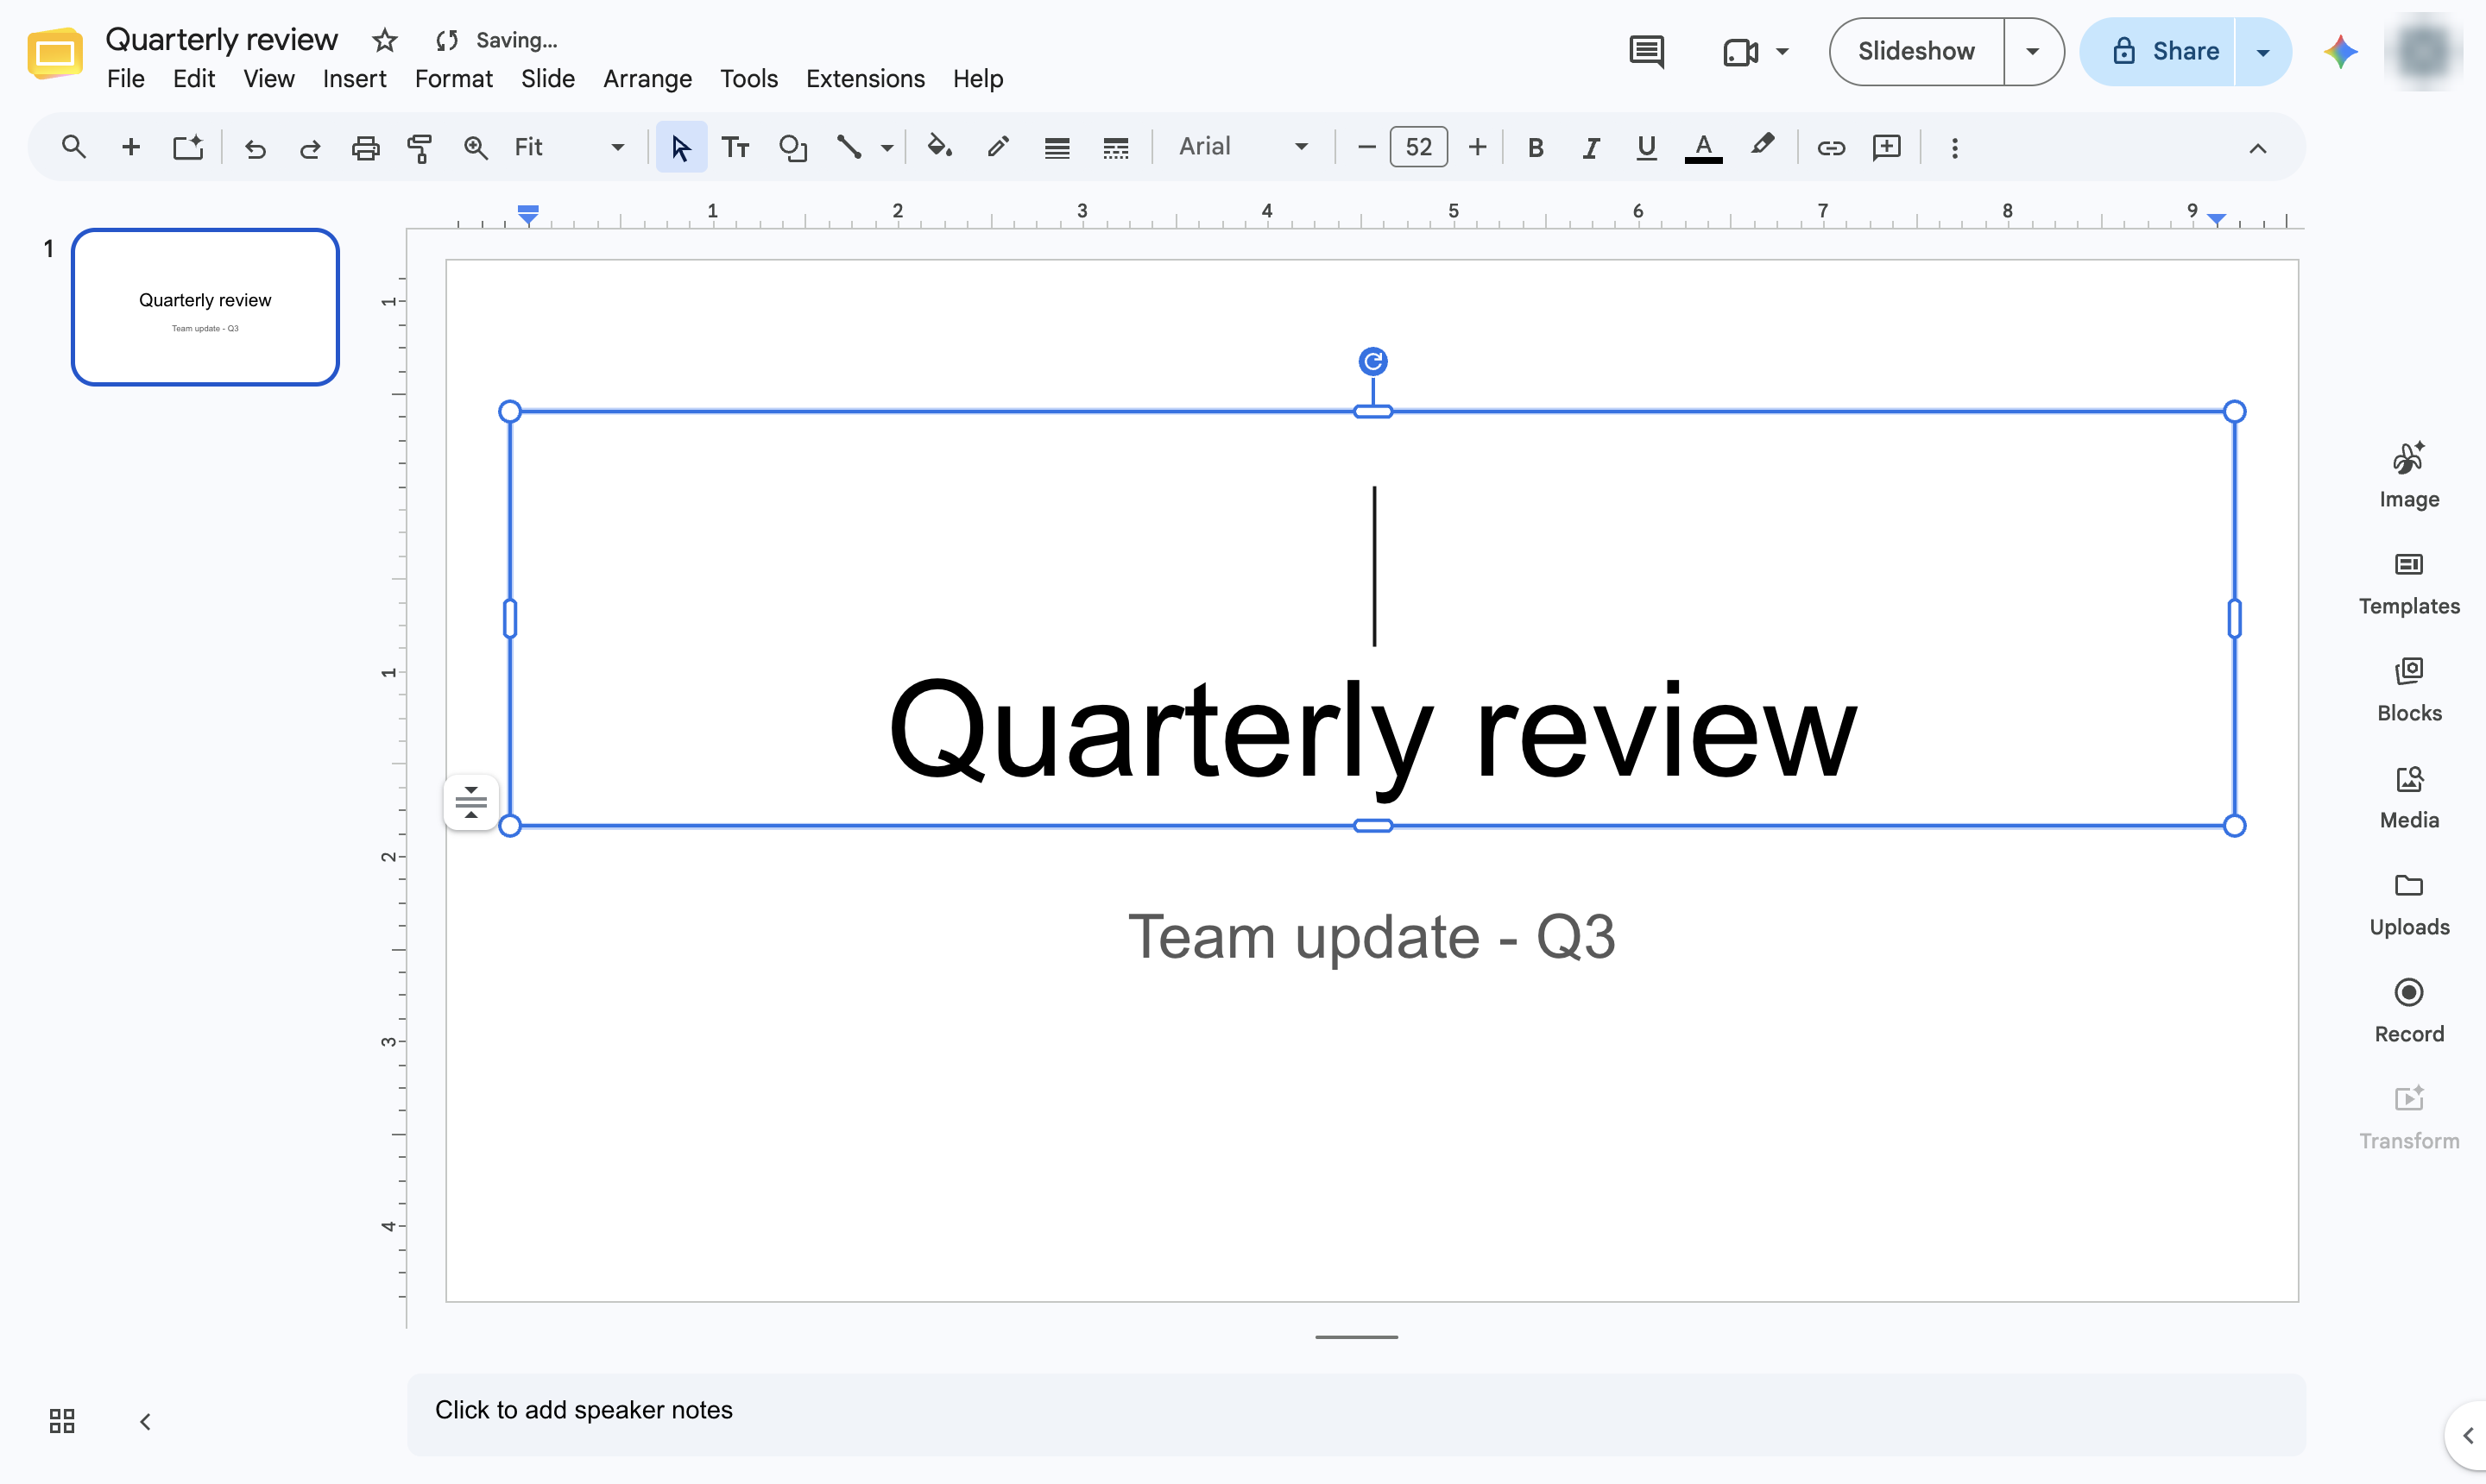Toggle Bold formatting
2486x1484 pixels.
[x=1535, y=148]
